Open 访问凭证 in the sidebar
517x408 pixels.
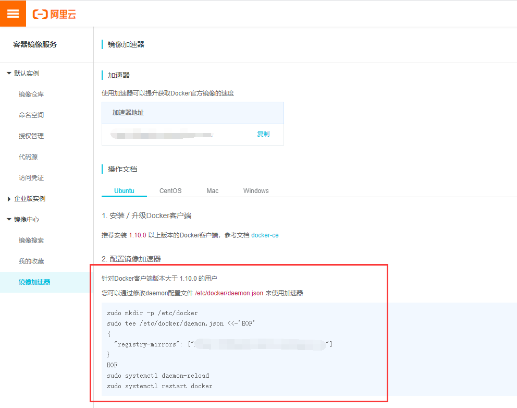click(x=31, y=178)
